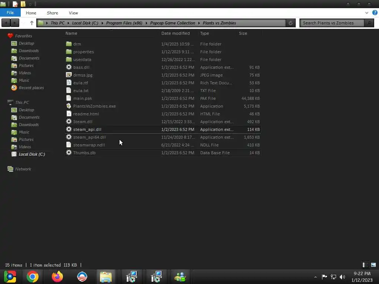Select the Favorites heading in sidebar
This screenshot has width=379, height=284.
(23, 36)
